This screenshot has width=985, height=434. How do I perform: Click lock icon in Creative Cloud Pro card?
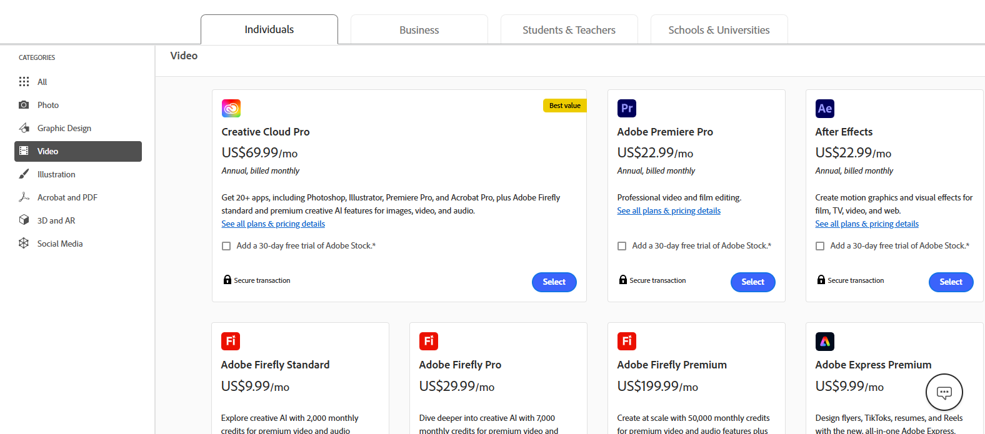[x=227, y=280]
